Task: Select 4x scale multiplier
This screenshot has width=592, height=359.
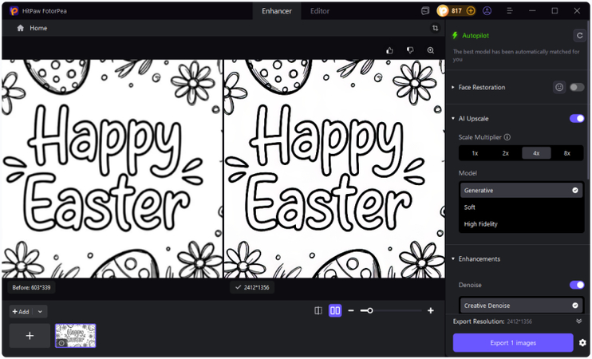Action: (536, 153)
